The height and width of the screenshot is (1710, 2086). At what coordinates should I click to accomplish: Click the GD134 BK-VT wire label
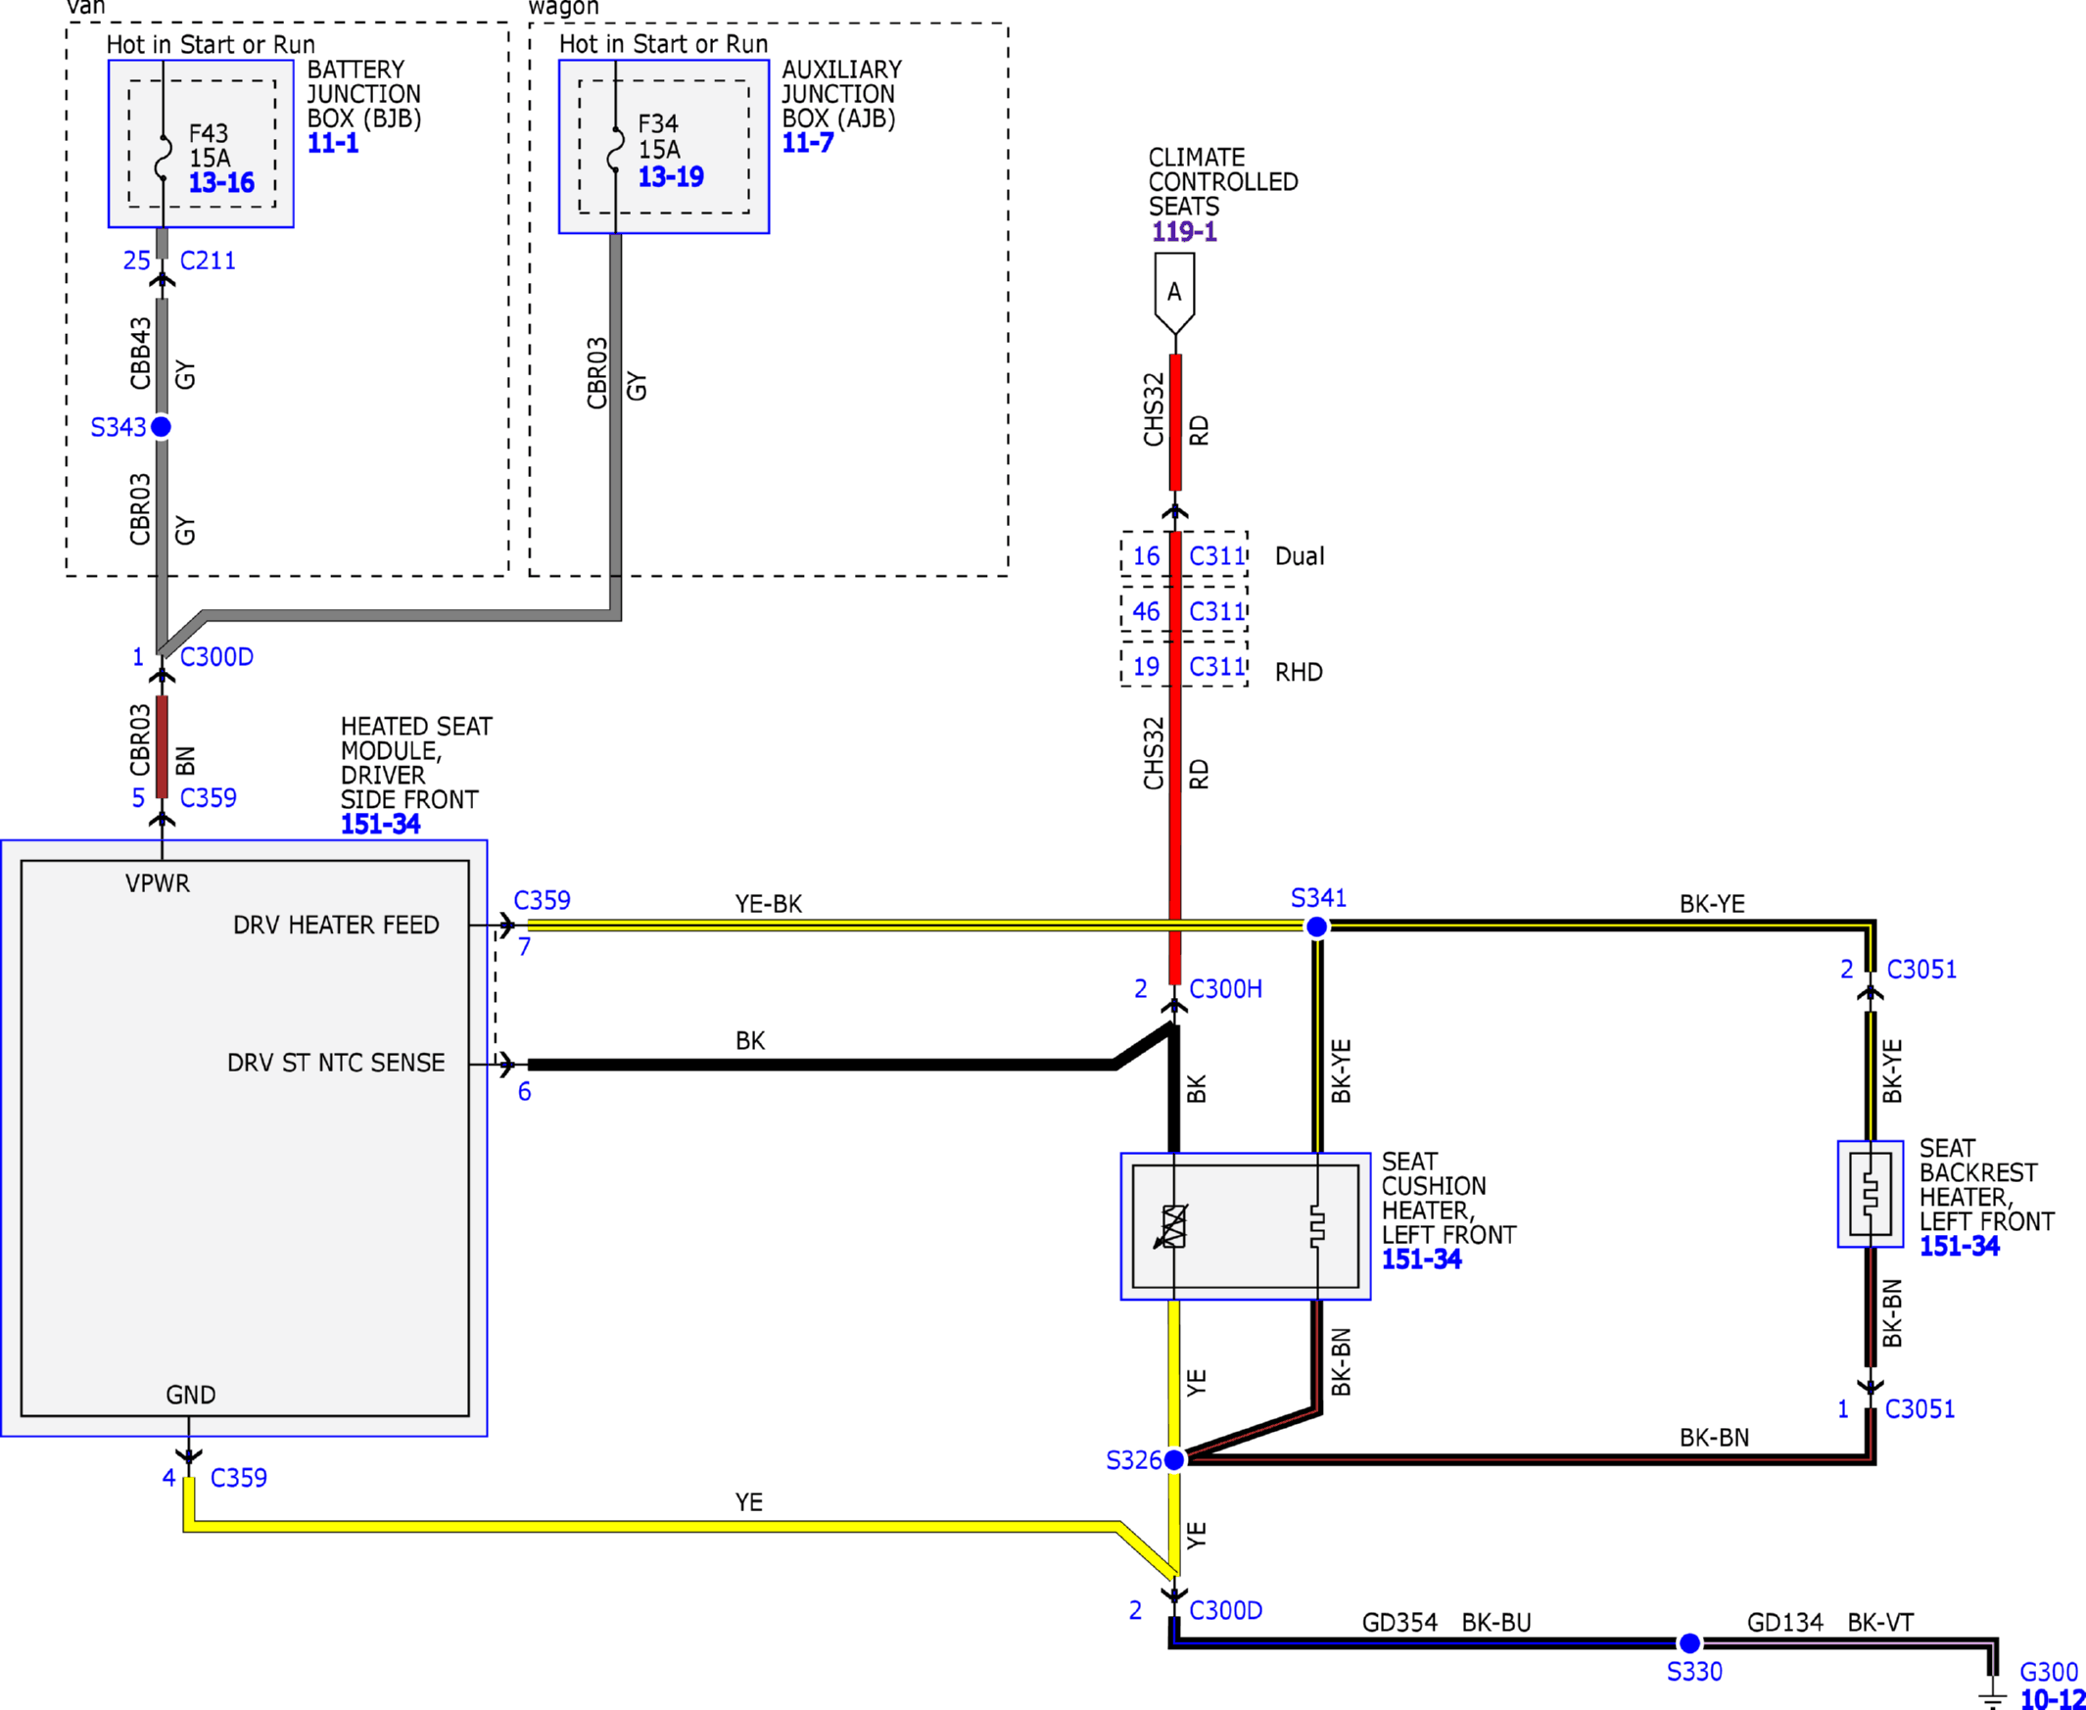coord(1830,1622)
